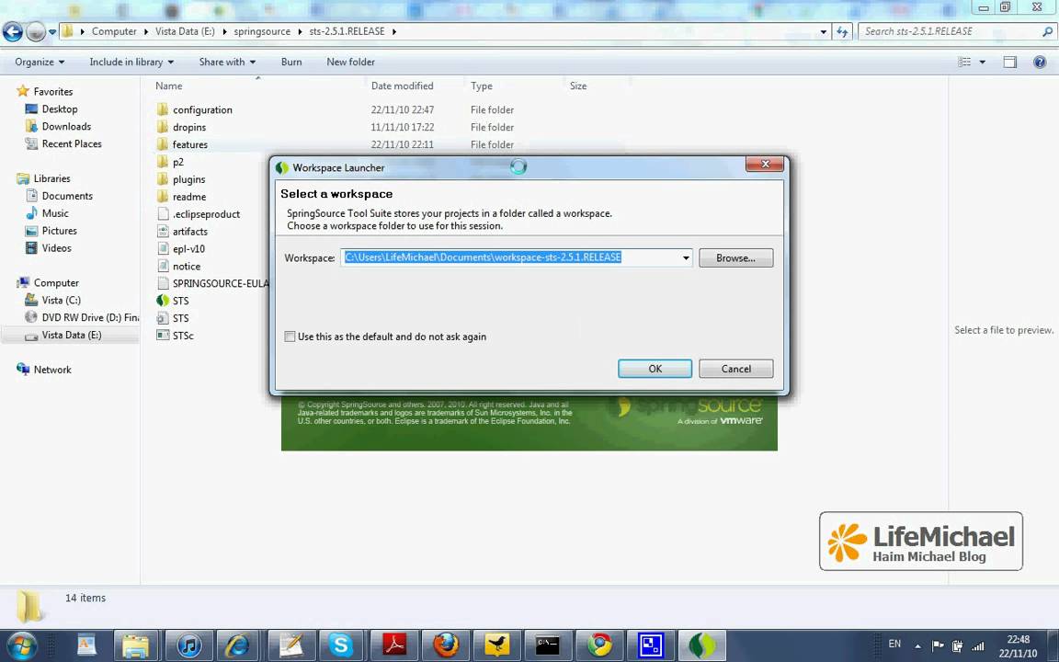1059x662 pixels.
Task: Click the Search sts-2.5.1.RELEASE box
Action: tap(956, 32)
